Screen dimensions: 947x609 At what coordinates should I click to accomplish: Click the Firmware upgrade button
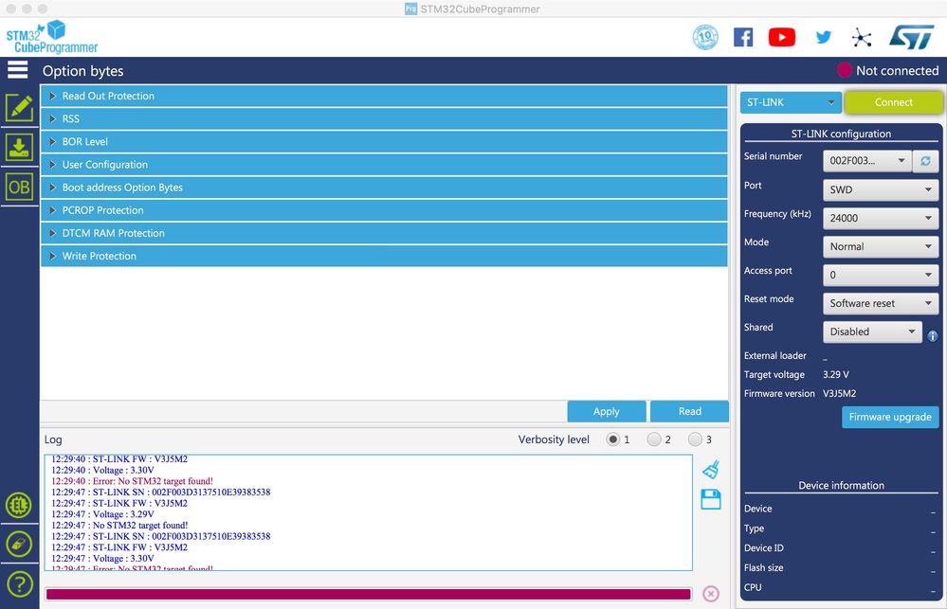tap(890, 417)
